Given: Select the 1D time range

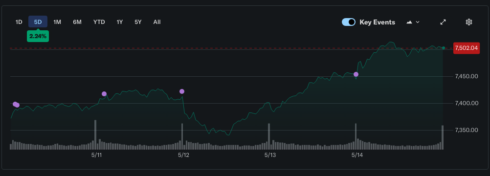Looking at the screenshot, I should click(x=19, y=22).
